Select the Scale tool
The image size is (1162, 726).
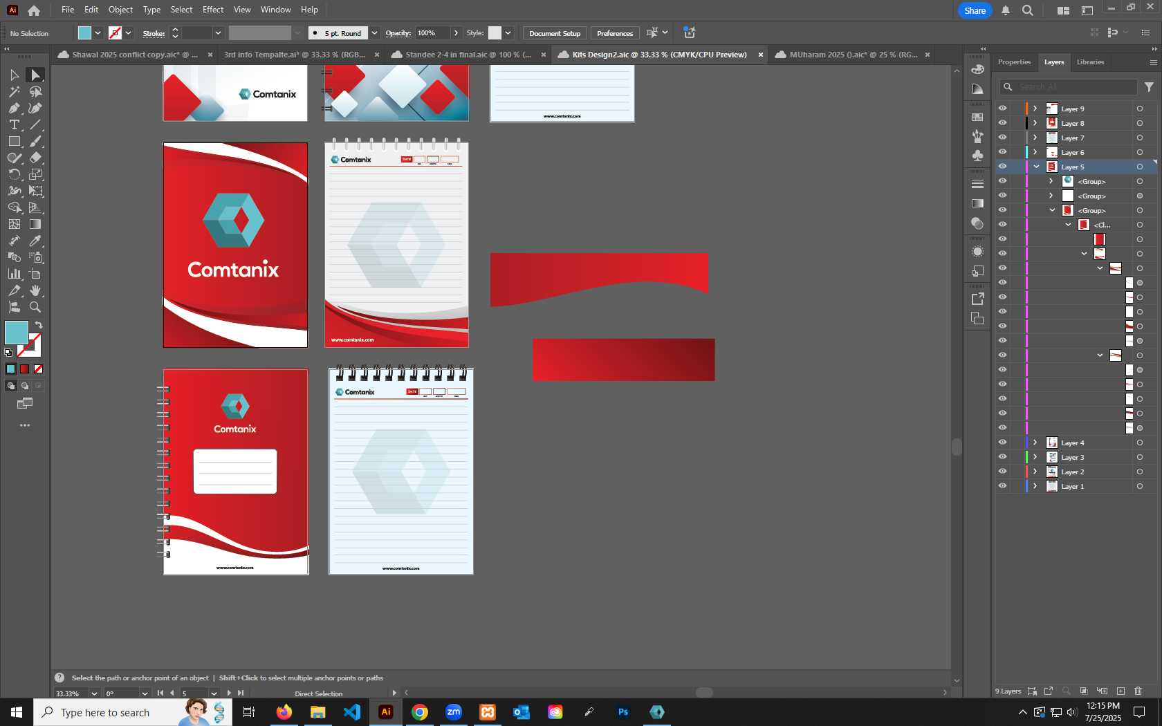point(35,174)
